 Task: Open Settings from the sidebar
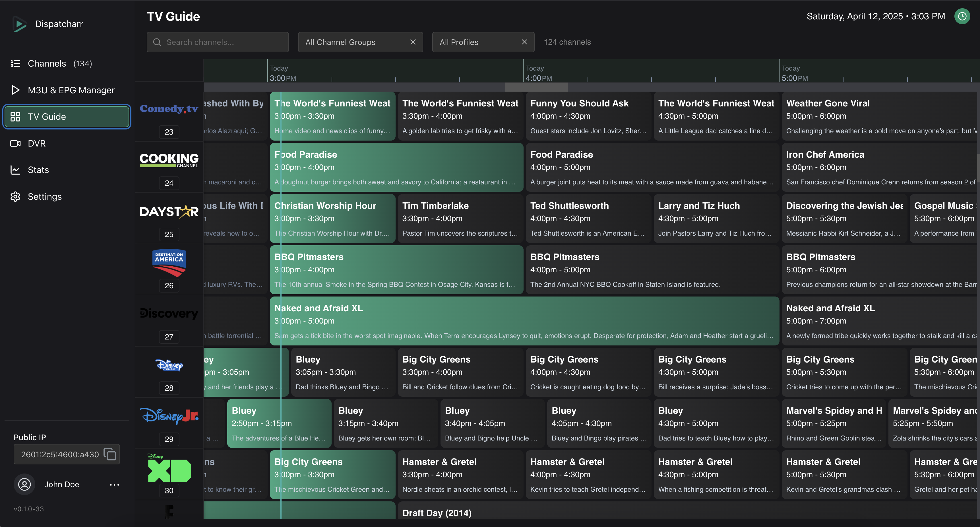(x=45, y=196)
